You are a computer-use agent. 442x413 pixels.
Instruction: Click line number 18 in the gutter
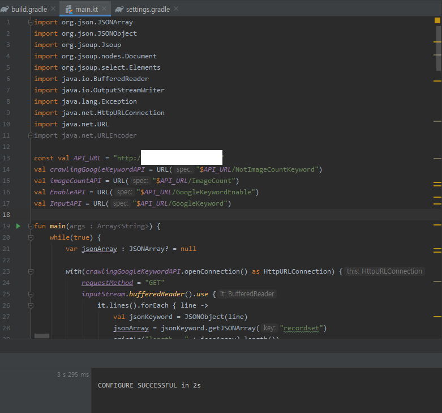coord(6,215)
